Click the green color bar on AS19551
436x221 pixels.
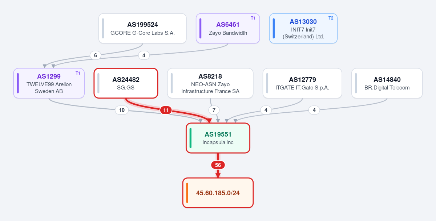190,138
